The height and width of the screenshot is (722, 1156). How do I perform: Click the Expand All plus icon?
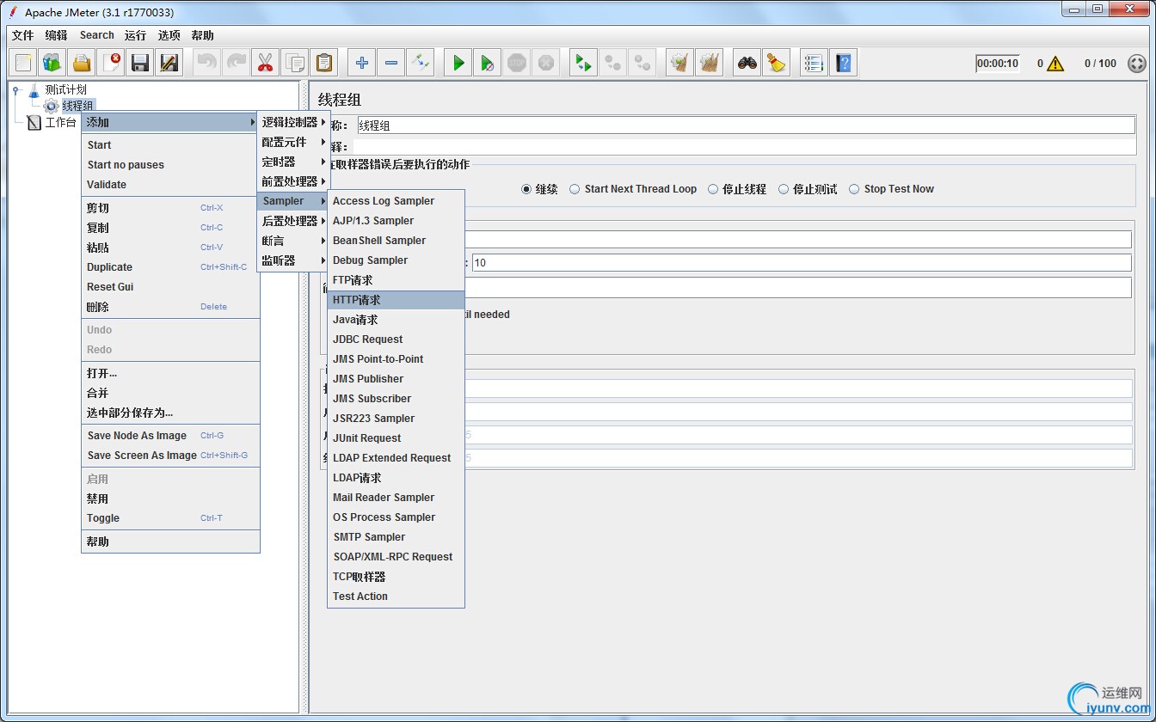click(x=362, y=63)
